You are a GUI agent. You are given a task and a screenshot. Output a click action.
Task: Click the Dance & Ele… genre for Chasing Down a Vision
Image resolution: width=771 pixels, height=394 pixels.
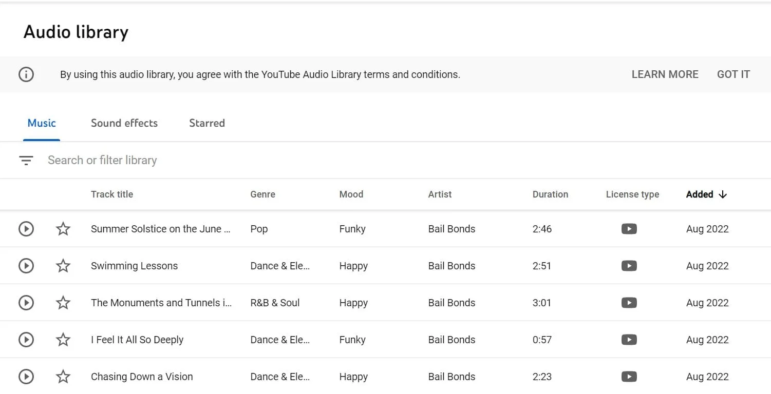(x=280, y=377)
